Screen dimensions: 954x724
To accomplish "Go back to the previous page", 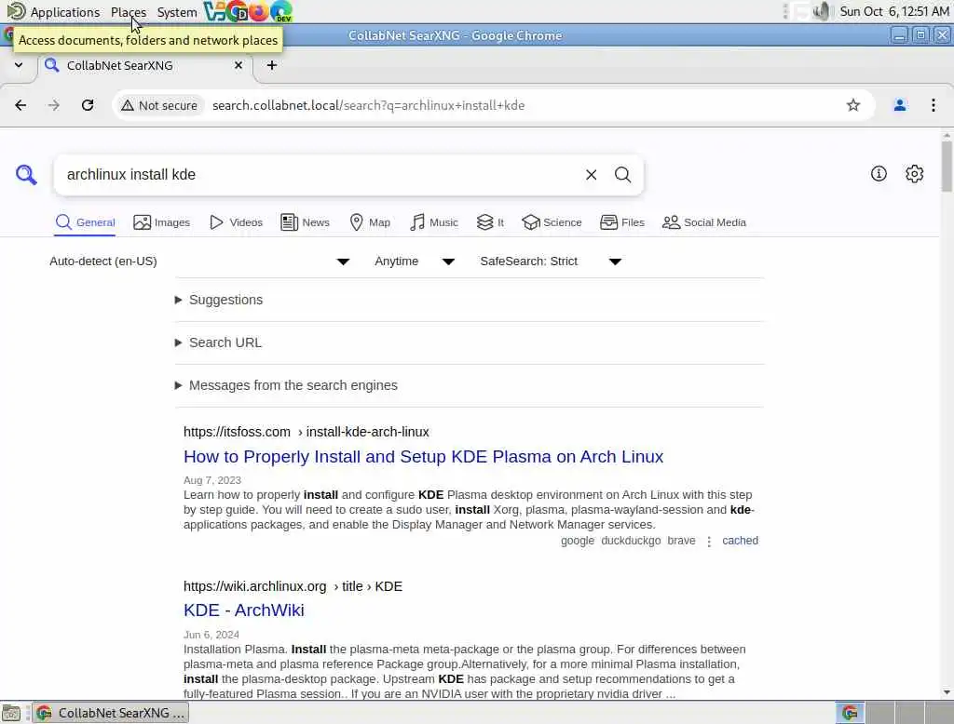I will click(x=20, y=105).
